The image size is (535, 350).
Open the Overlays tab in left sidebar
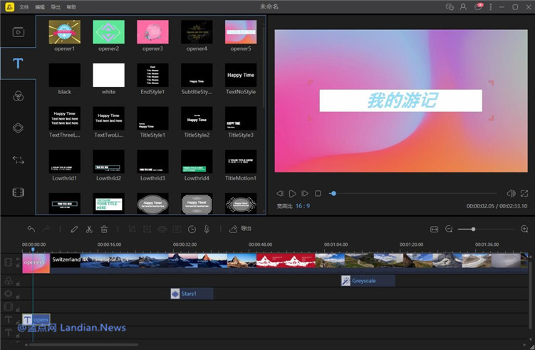coord(19,128)
